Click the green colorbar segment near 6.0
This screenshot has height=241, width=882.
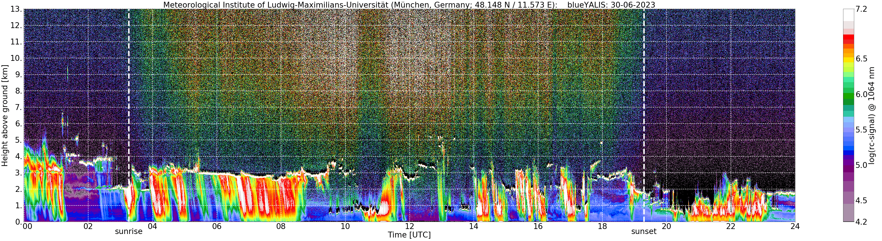[x=848, y=96]
